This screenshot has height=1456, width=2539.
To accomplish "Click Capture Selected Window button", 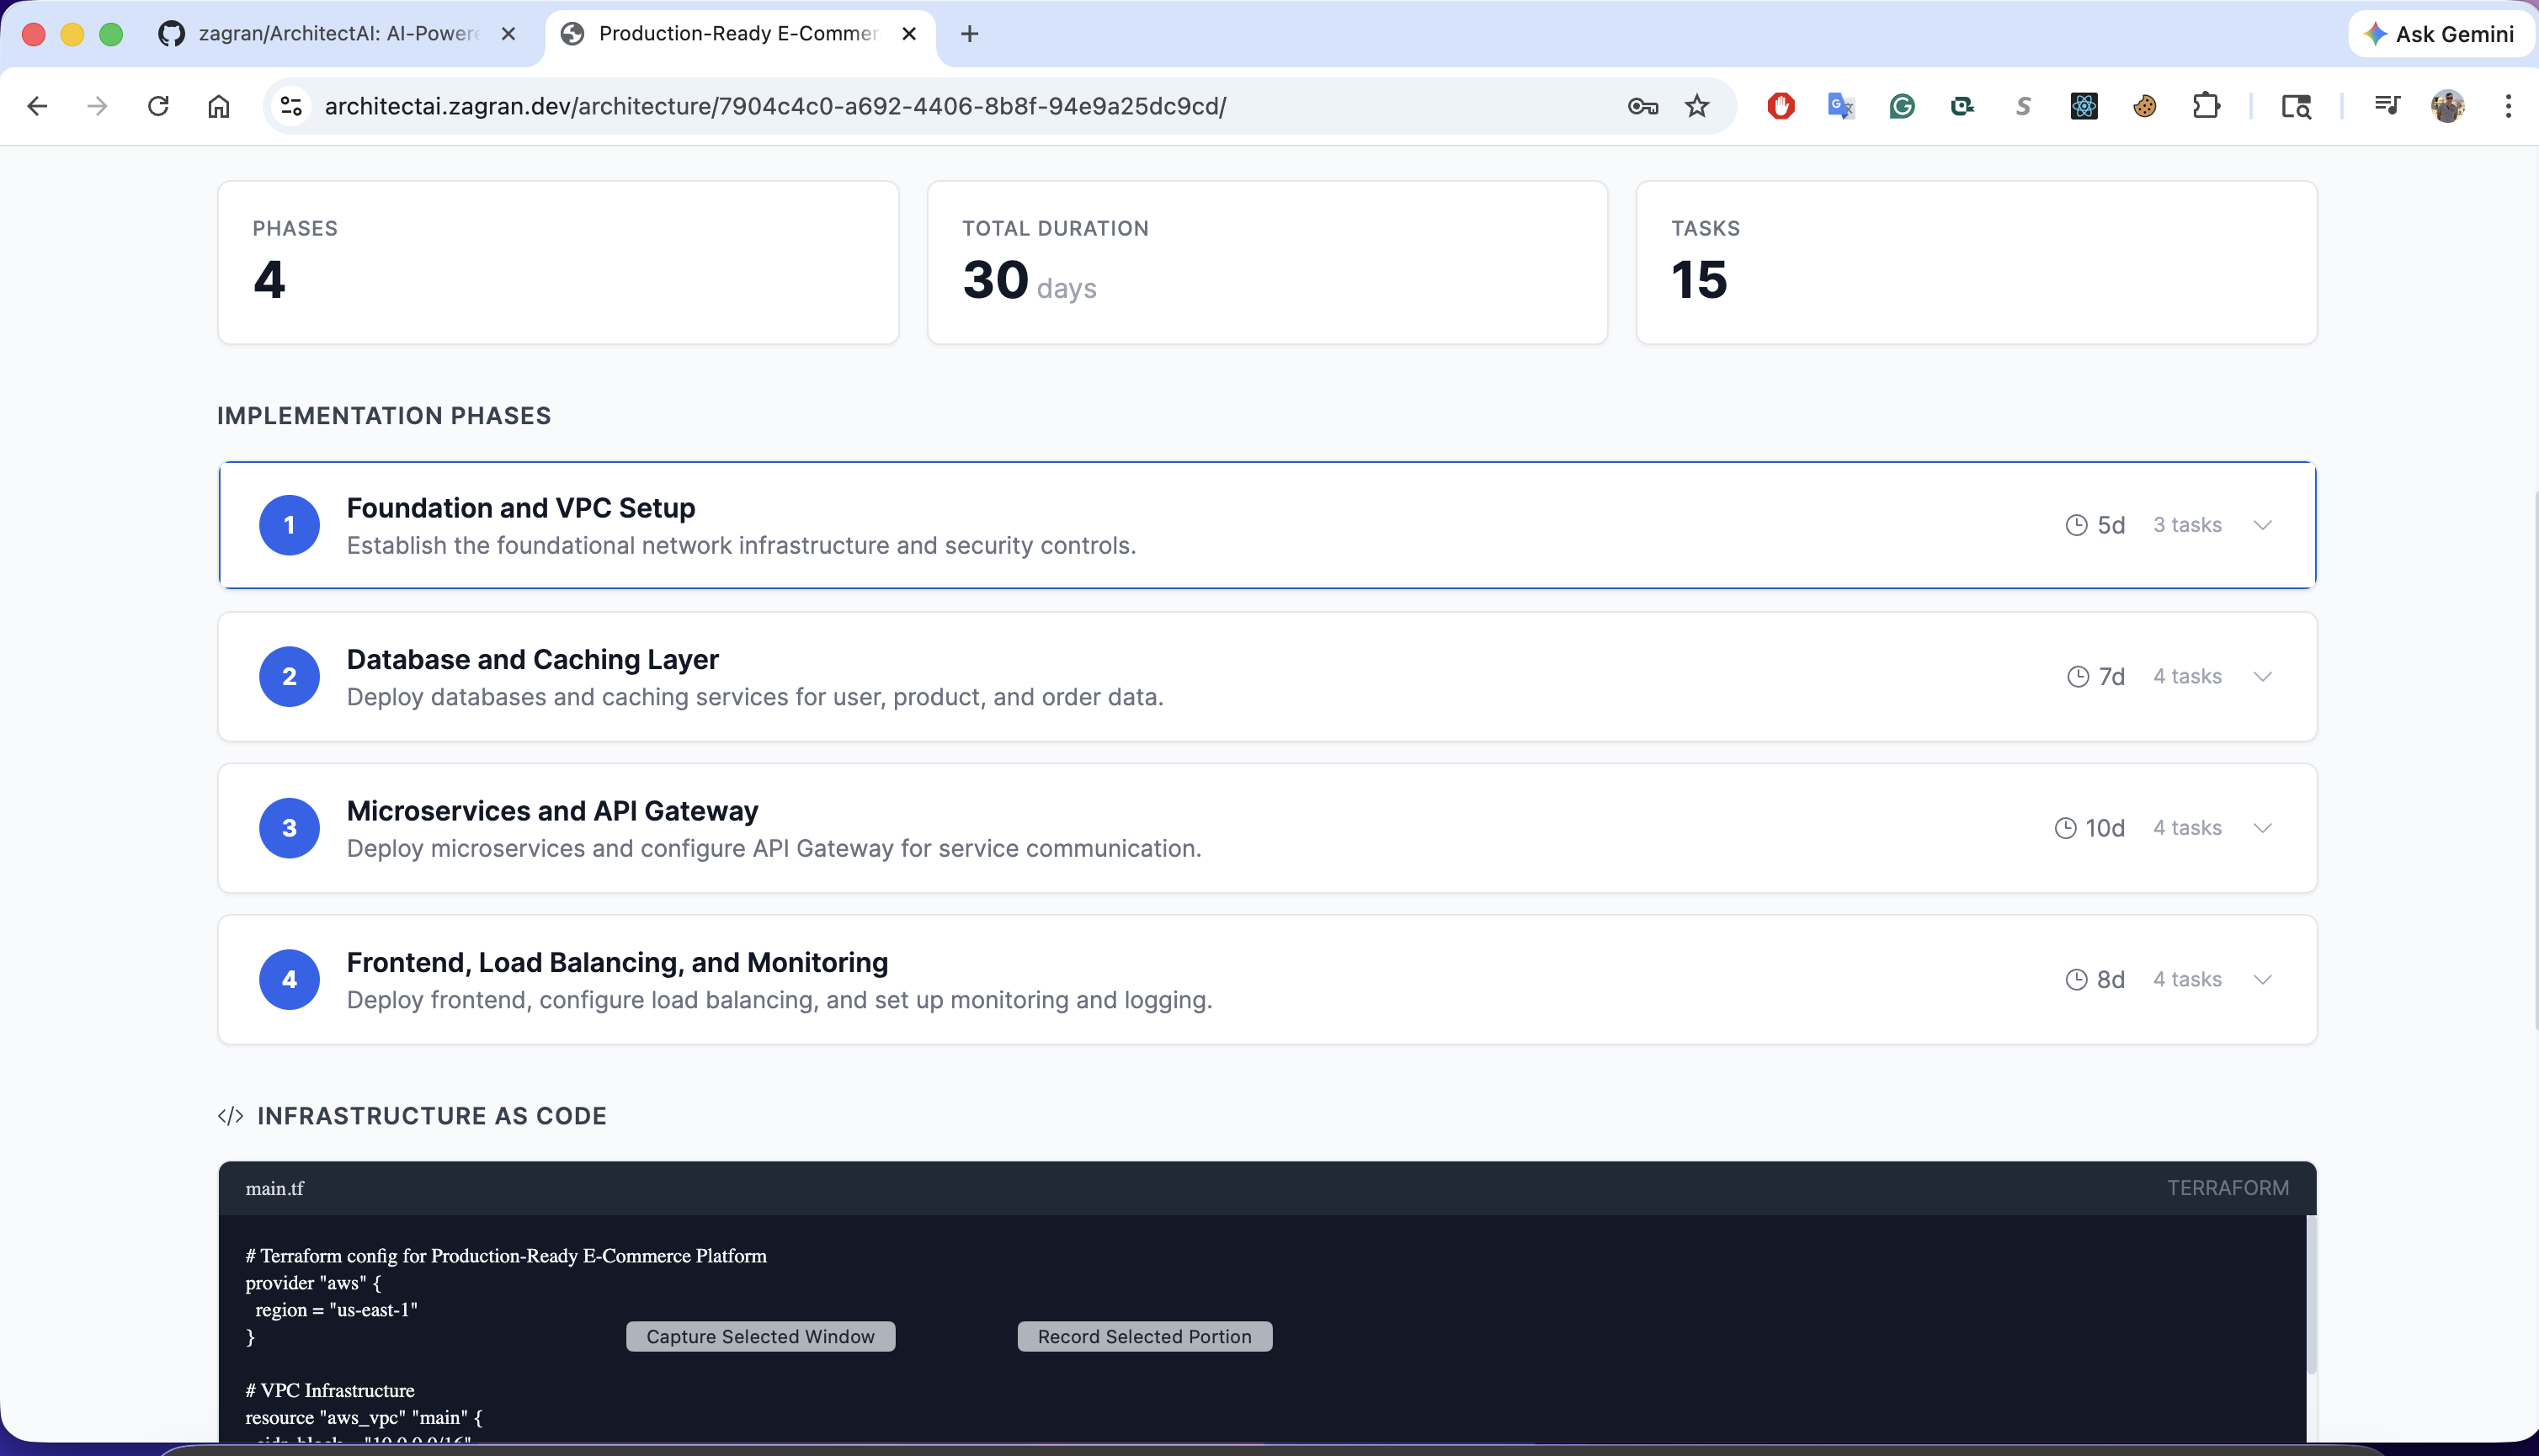I will tap(760, 1337).
